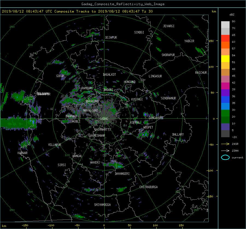Select the LINGASUR city label
The height and width of the screenshot is (229, 246).
[155, 76]
